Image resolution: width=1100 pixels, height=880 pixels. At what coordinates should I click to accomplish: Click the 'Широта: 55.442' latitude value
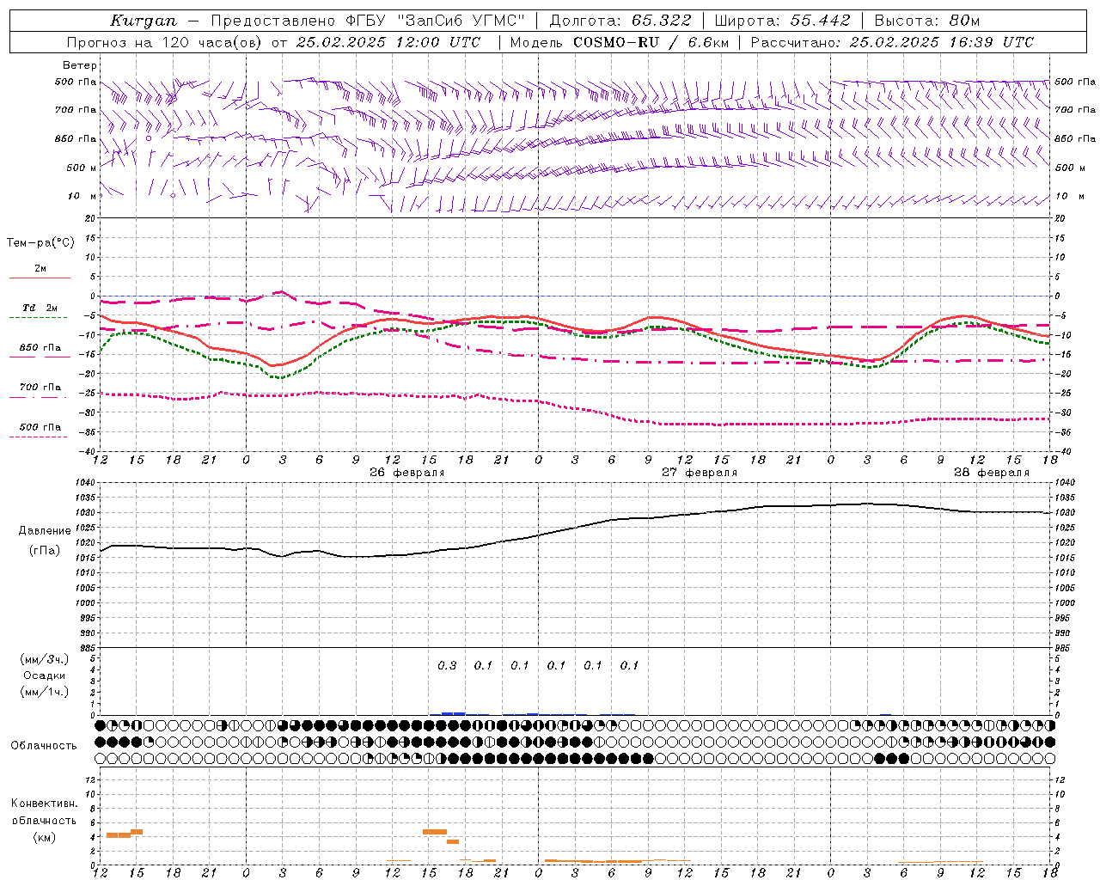point(782,21)
